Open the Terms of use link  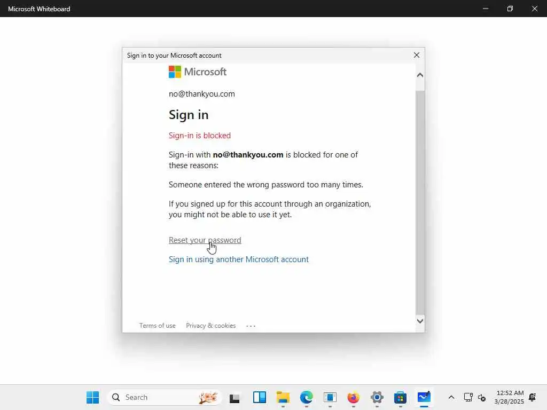pos(158,326)
